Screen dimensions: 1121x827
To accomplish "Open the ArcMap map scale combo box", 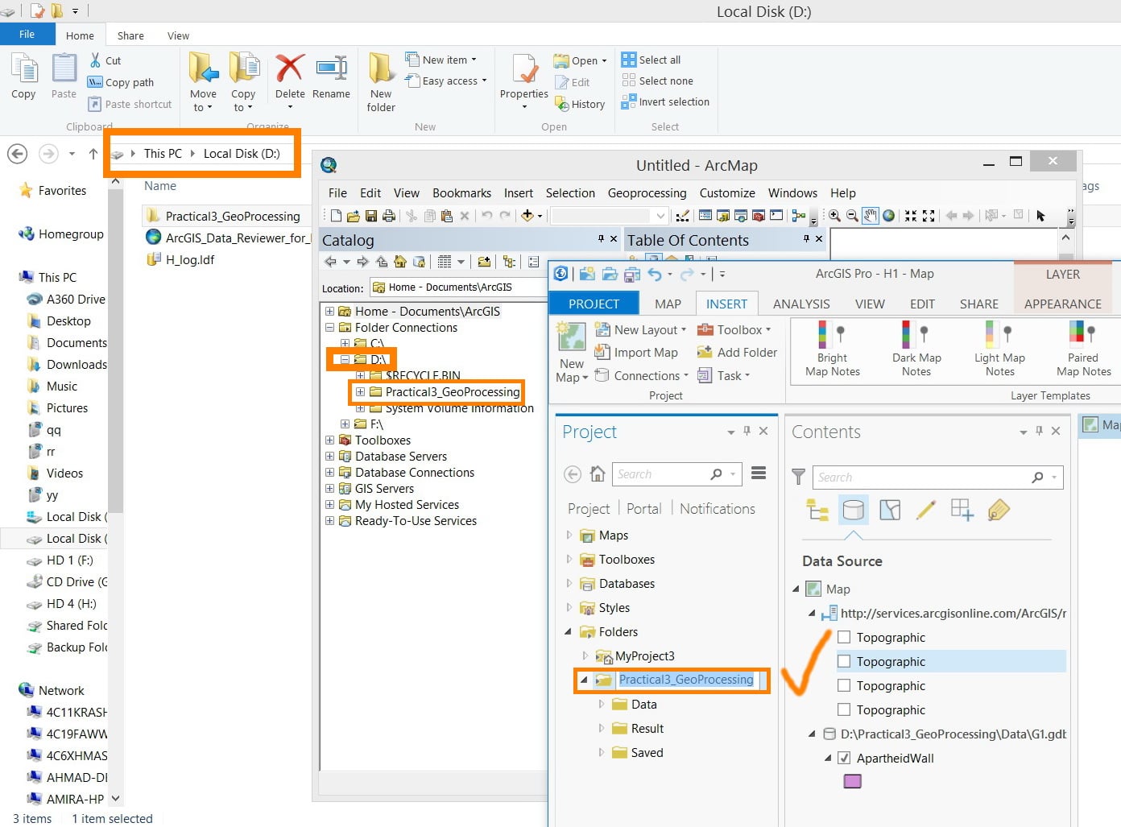I will pos(610,216).
